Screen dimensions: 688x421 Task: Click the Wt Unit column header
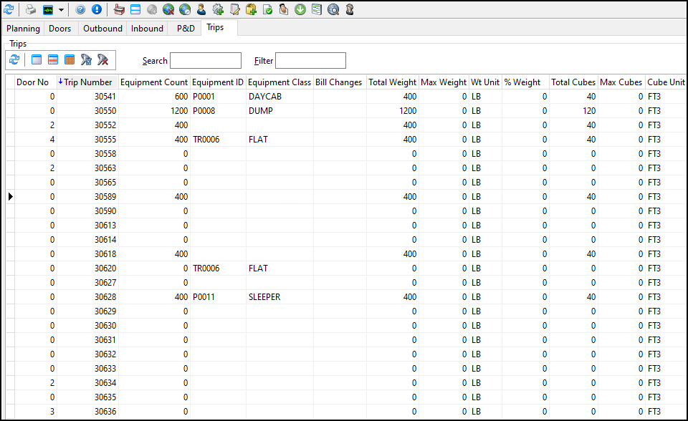pyautogui.click(x=485, y=82)
